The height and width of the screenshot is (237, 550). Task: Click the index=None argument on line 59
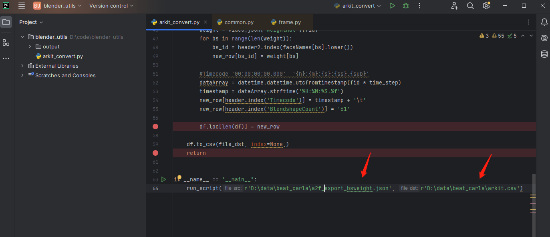point(267,144)
